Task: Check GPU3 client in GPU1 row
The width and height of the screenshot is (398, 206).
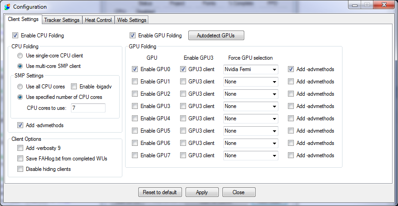Action: [183, 82]
